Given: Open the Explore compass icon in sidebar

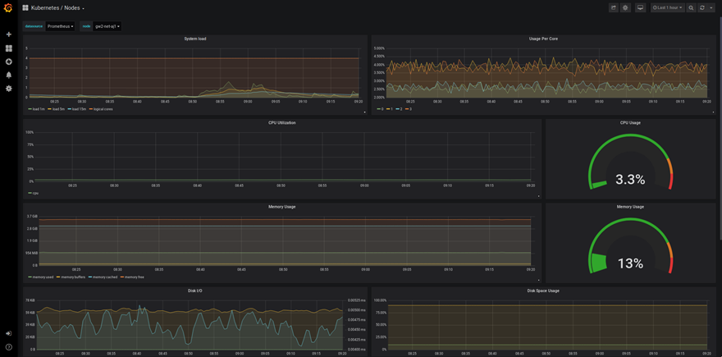Looking at the screenshot, I should pos(9,62).
